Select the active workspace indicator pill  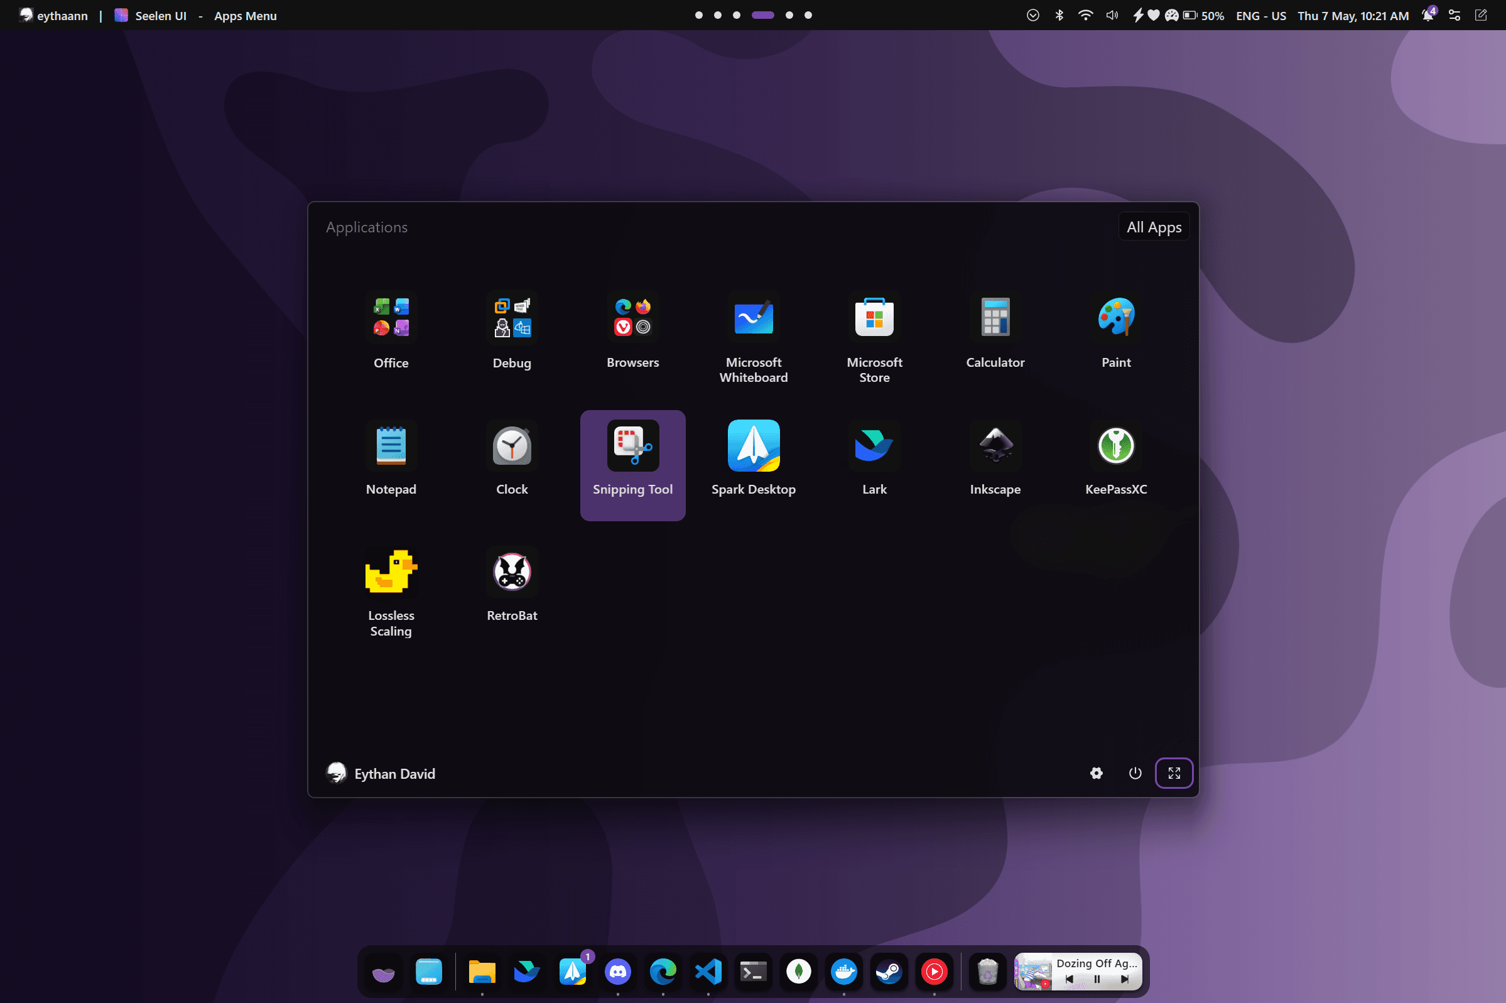[x=762, y=15]
